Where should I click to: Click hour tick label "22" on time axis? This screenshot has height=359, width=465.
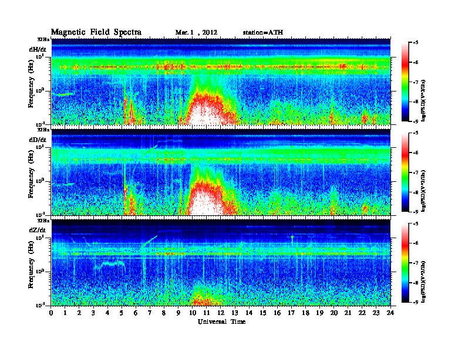(362, 313)
